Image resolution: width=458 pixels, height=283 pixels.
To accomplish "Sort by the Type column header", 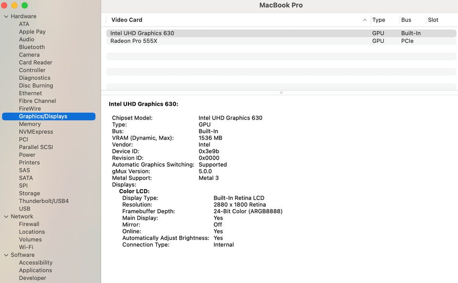I will pyautogui.click(x=378, y=20).
